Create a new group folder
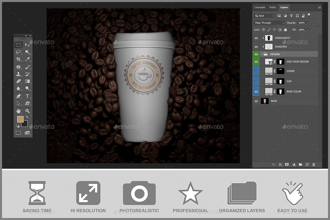This screenshot has width=330, height=220. 300,165
